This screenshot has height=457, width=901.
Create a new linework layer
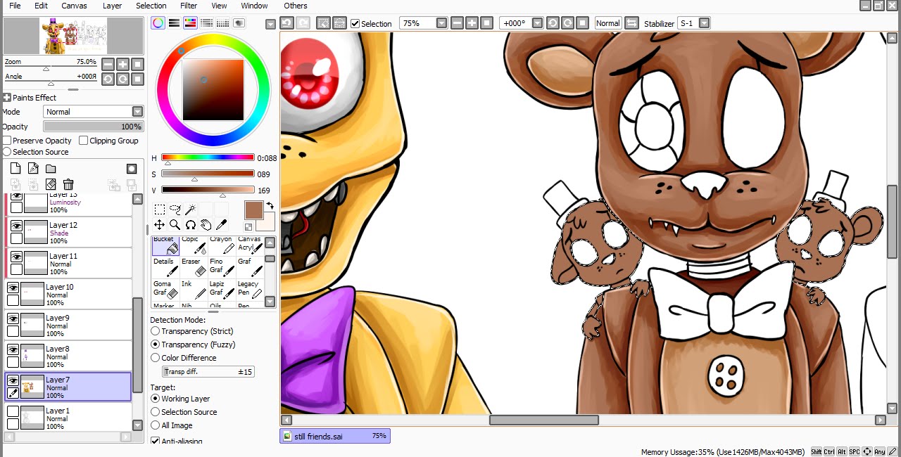33,168
